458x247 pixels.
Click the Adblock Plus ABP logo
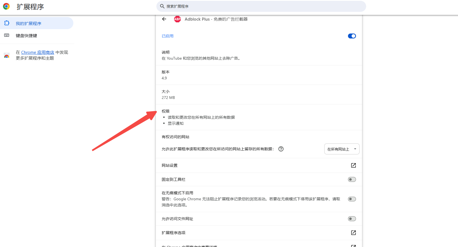(177, 19)
